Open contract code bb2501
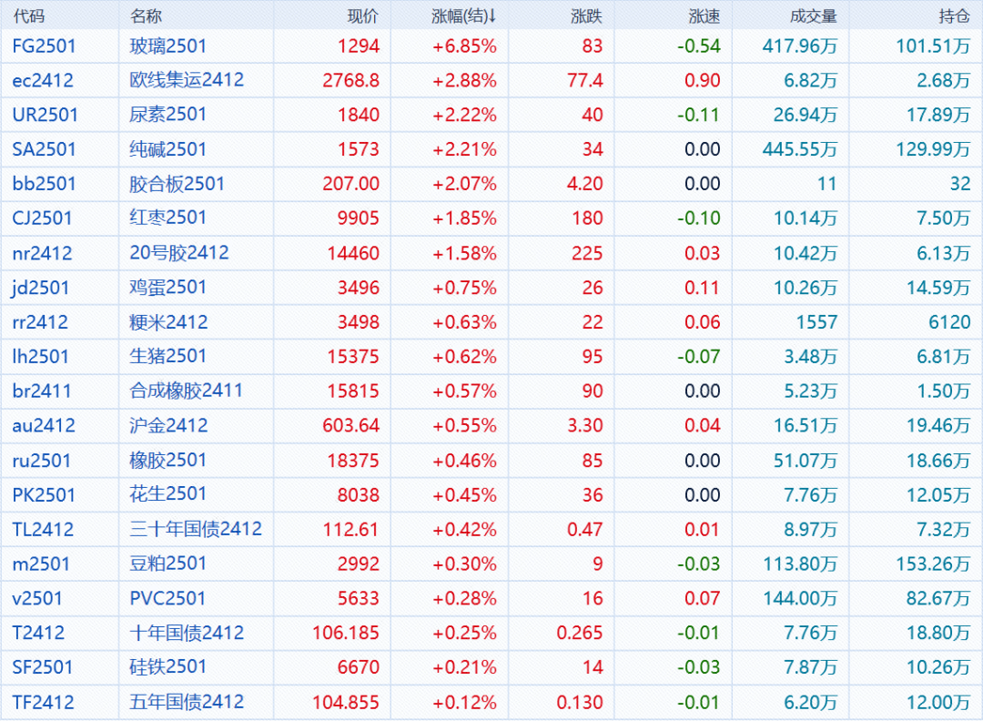983x721 pixels. [44, 184]
